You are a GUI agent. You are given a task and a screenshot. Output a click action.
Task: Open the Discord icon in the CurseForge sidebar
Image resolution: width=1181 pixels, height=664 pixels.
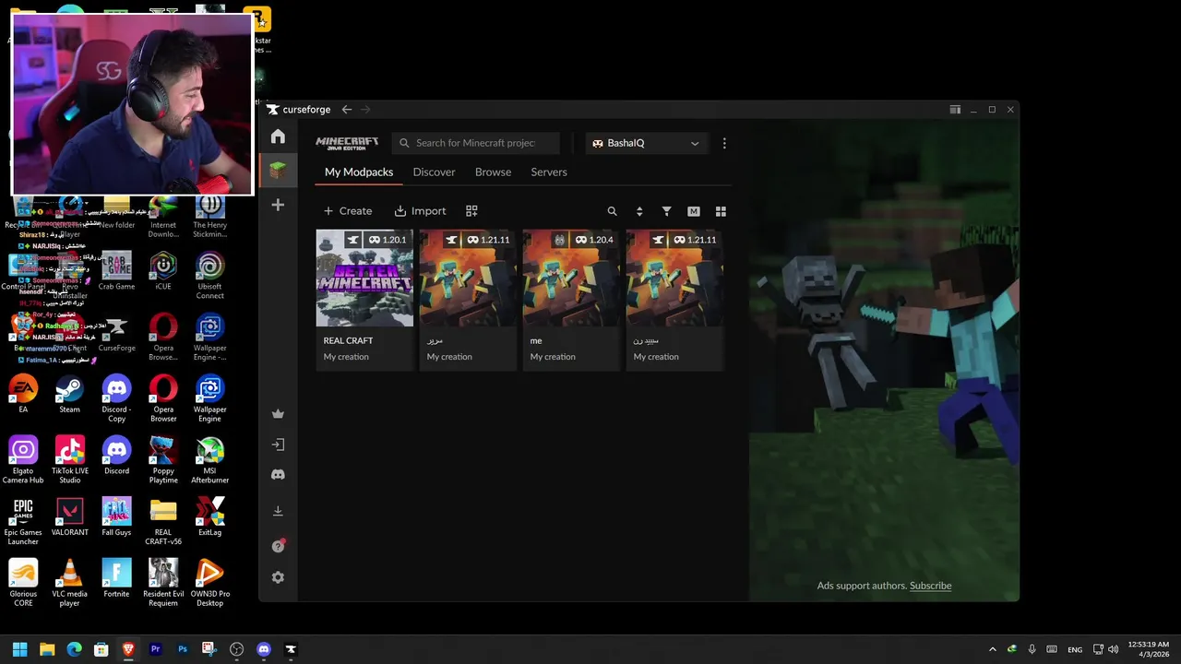[278, 475]
